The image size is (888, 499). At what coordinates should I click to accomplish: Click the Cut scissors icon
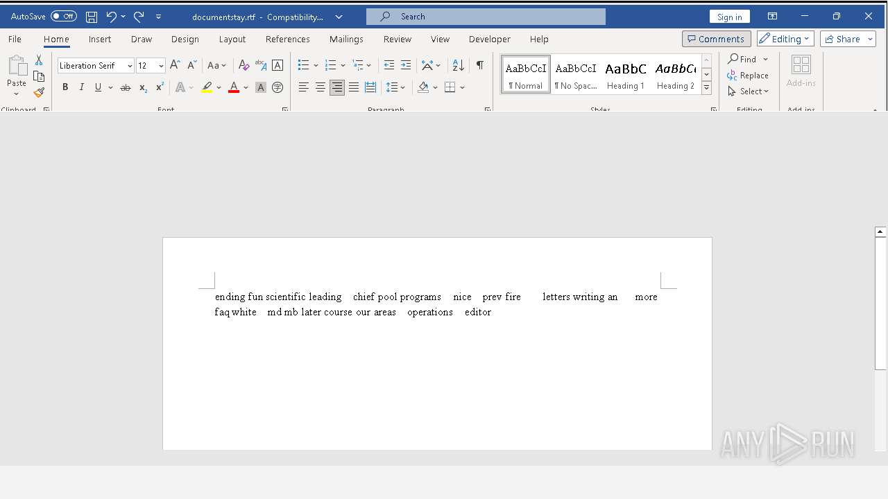39,61
